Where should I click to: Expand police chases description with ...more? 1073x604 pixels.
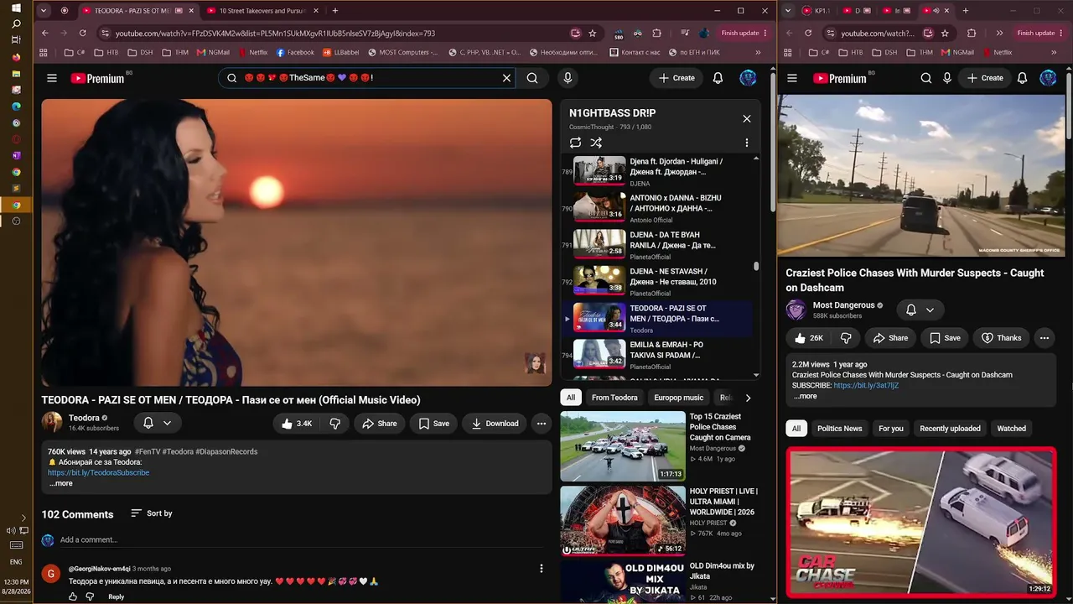tap(805, 396)
